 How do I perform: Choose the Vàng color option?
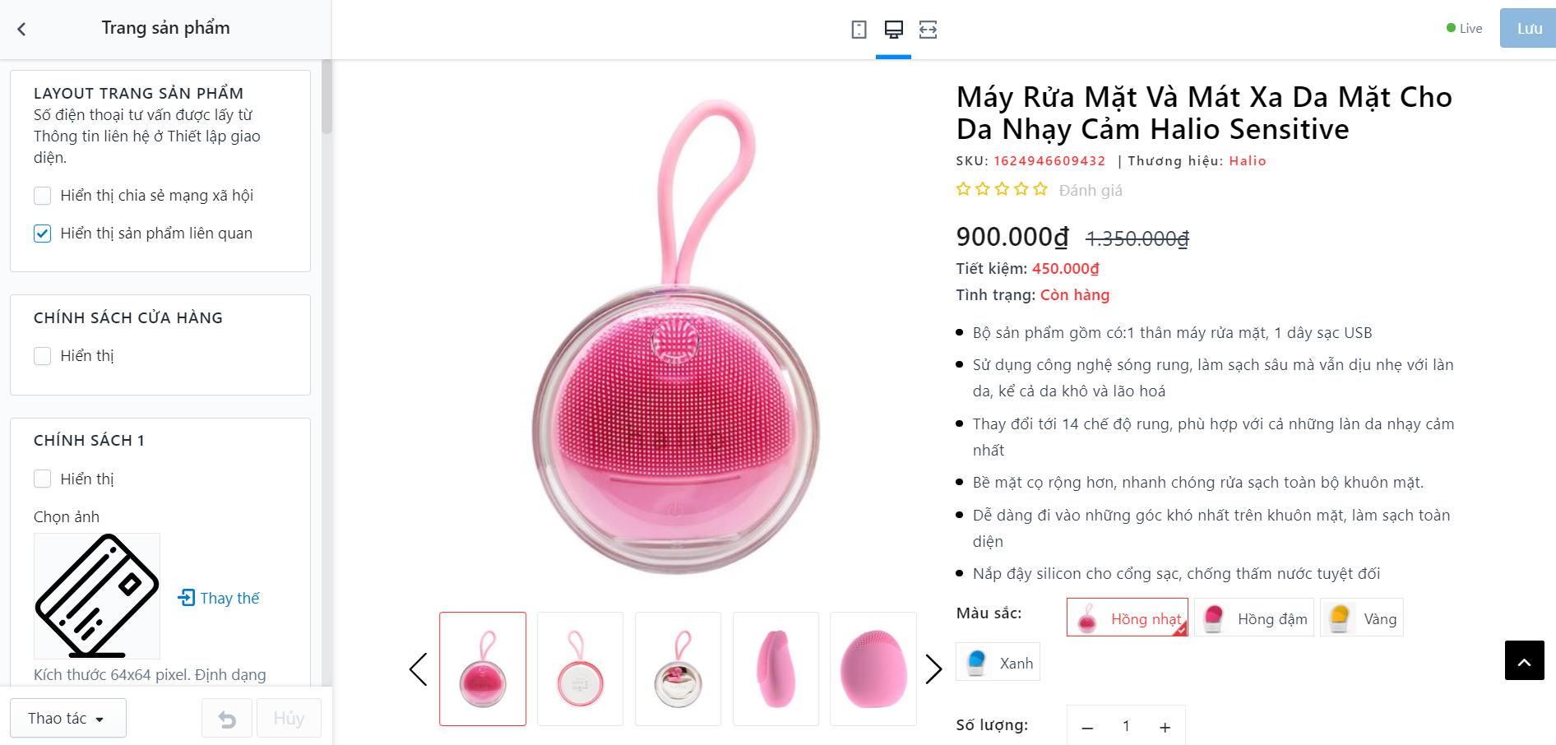click(x=1361, y=618)
